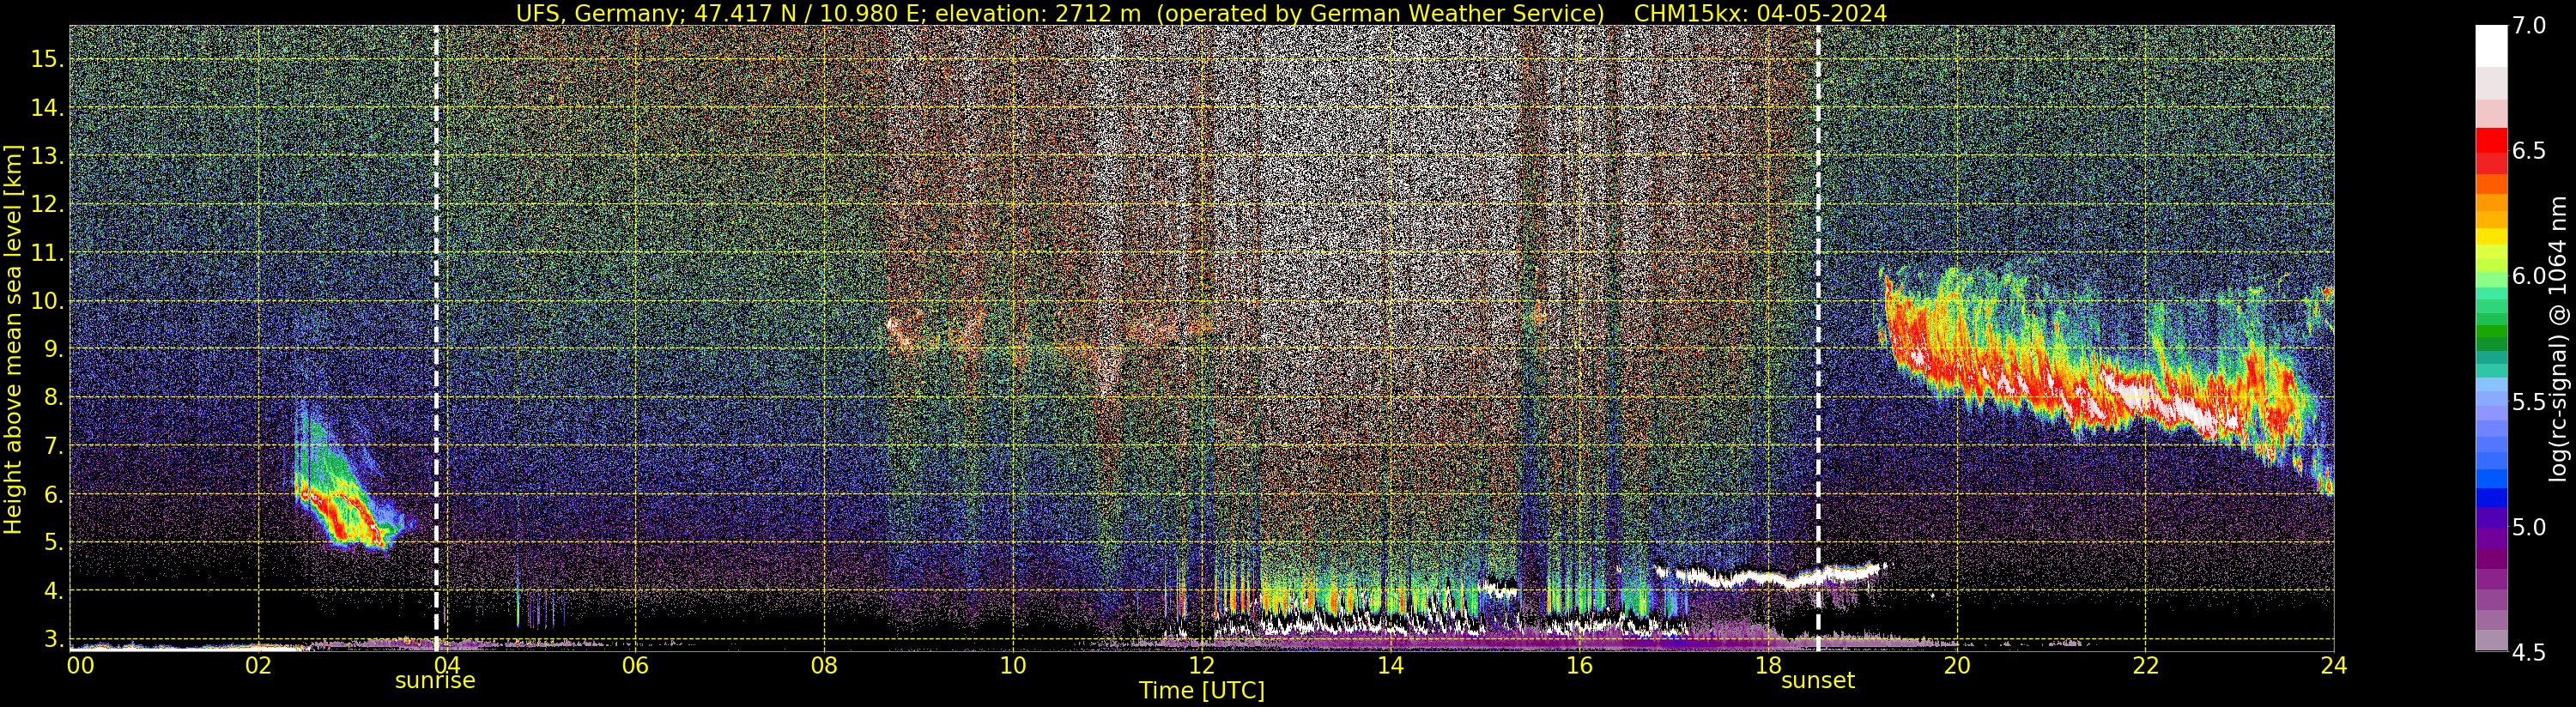Viewport: 2576px width, 707px height.
Task: Click the '4.' height tick label
Action: coord(53,591)
